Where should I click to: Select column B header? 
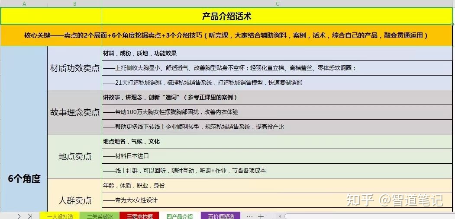point(74,3)
